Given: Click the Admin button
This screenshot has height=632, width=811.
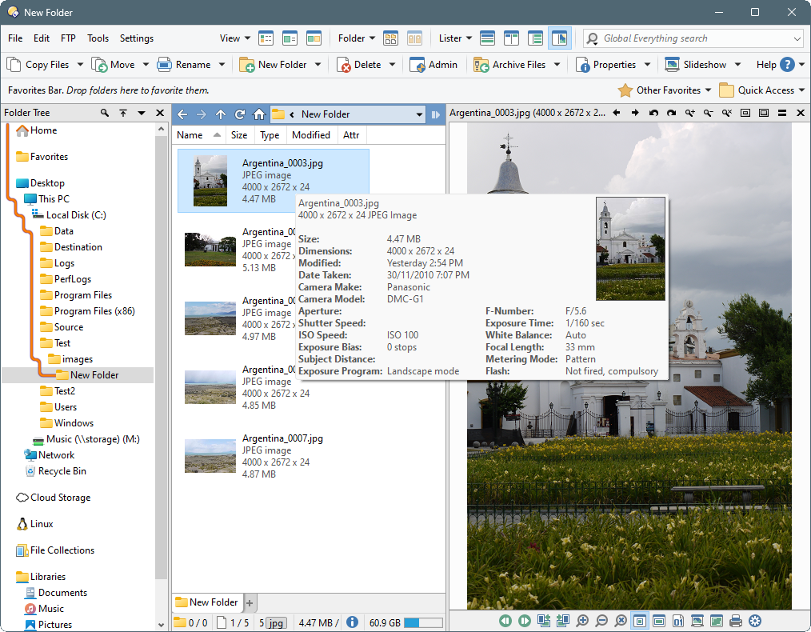Looking at the screenshot, I should click(x=434, y=65).
